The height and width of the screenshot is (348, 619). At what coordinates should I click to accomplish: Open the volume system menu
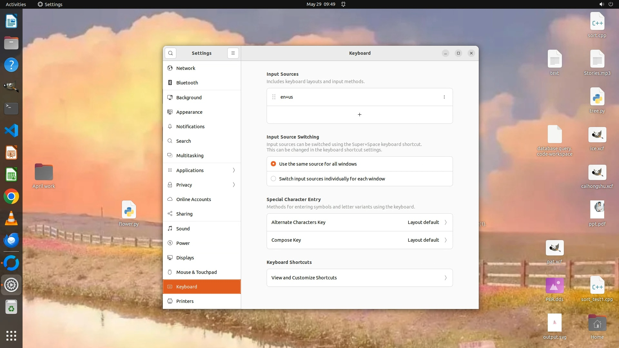[601, 4]
